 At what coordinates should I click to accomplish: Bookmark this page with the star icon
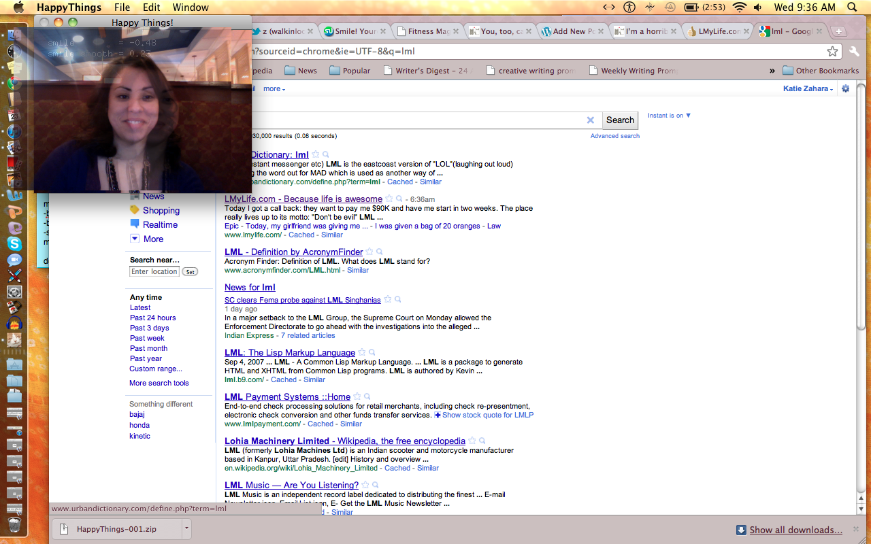pyautogui.click(x=832, y=52)
